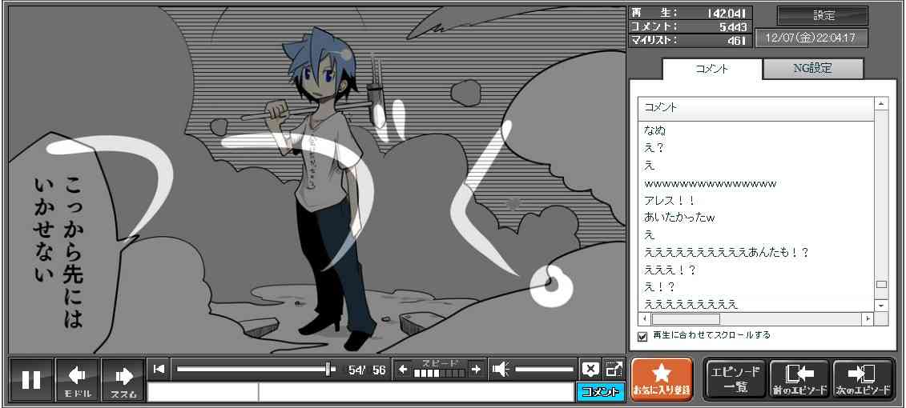Click the comment text input field
Screen dimensions: 906x408
coord(415,392)
